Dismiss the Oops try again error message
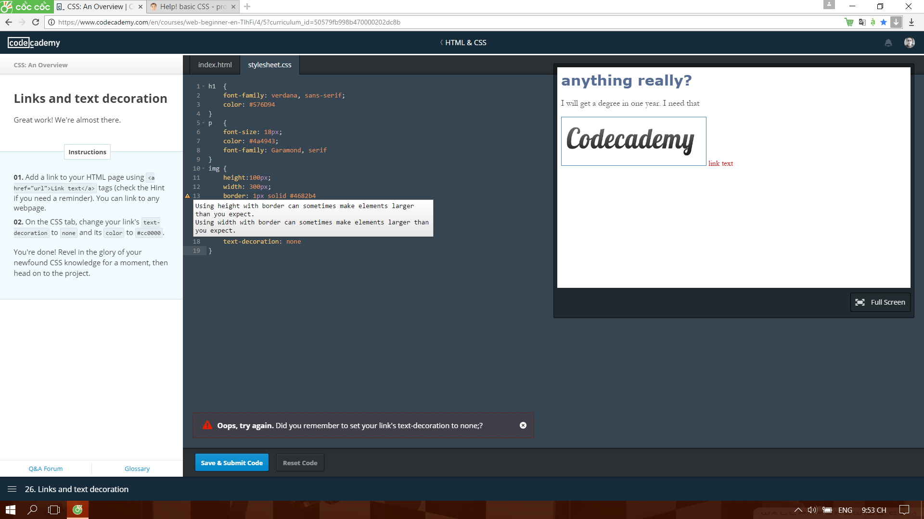The width and height of the screenshot is (924, 519). 523,425
